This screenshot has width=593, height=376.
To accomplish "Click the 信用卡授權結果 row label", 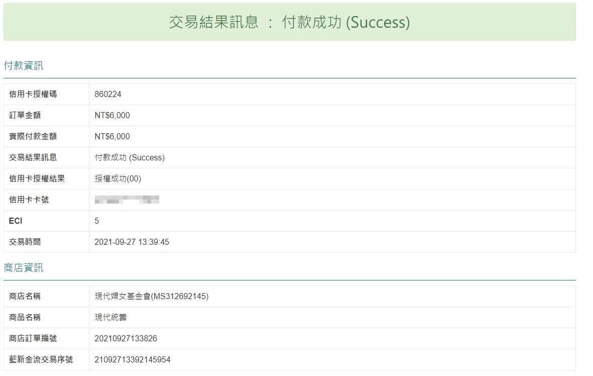I will (x=37, y=178).
